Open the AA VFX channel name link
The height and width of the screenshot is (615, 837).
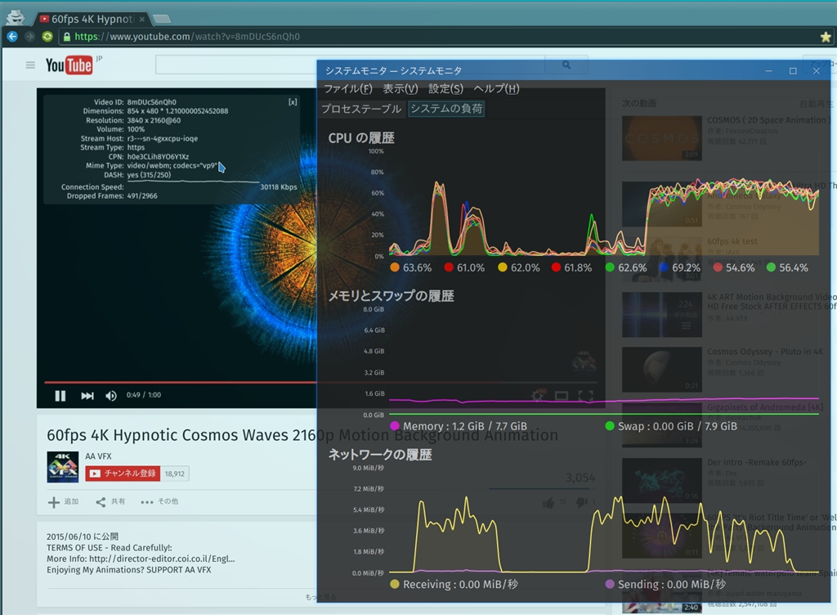tap(98, 456)
